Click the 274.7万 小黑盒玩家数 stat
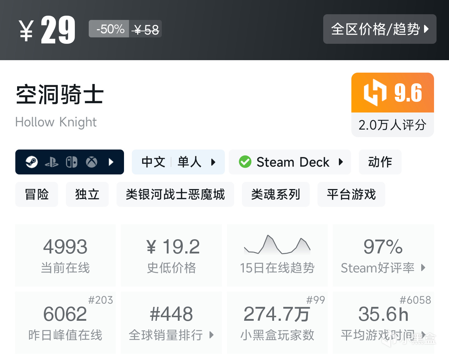 tap(277, 323)
